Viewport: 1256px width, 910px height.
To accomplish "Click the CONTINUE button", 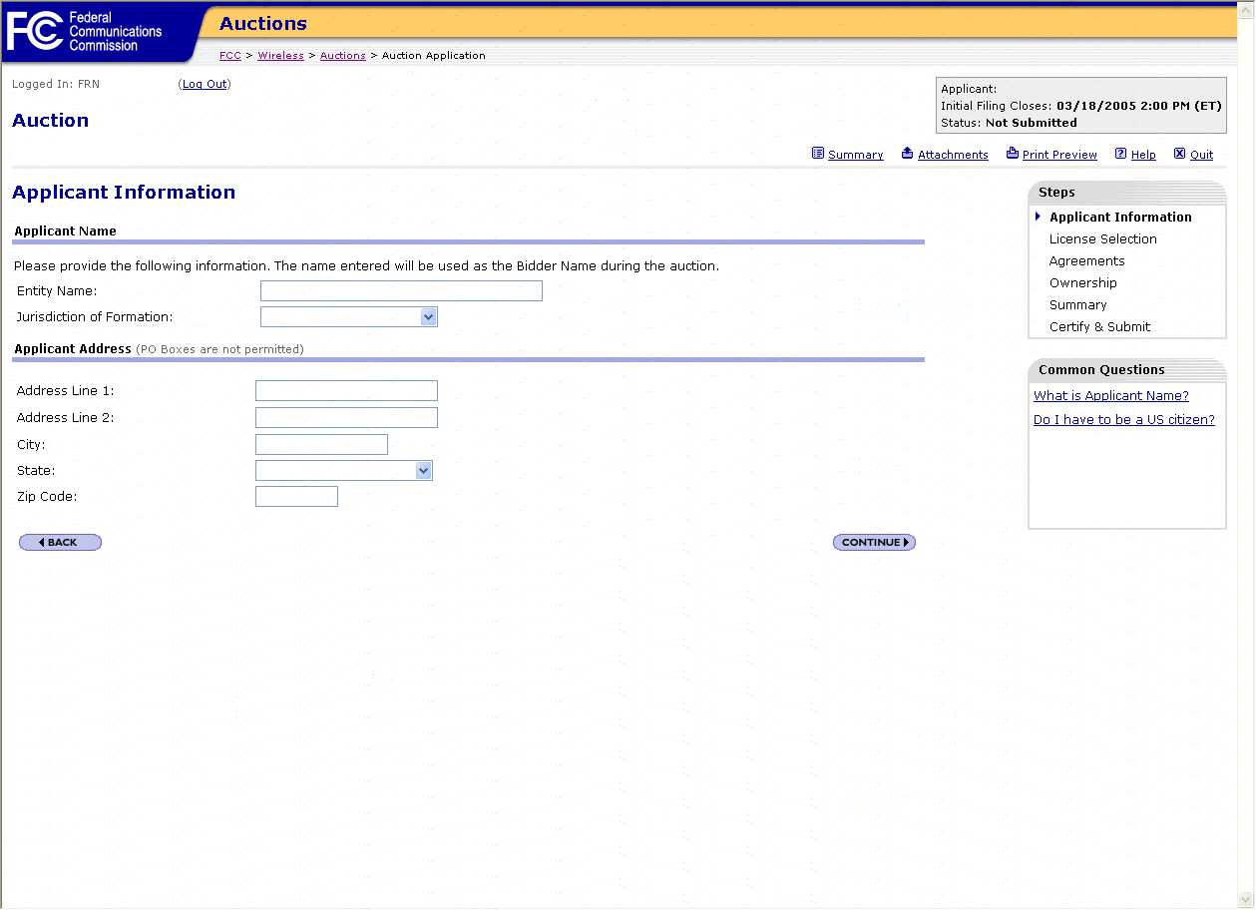I will click(x=874, y=543).
